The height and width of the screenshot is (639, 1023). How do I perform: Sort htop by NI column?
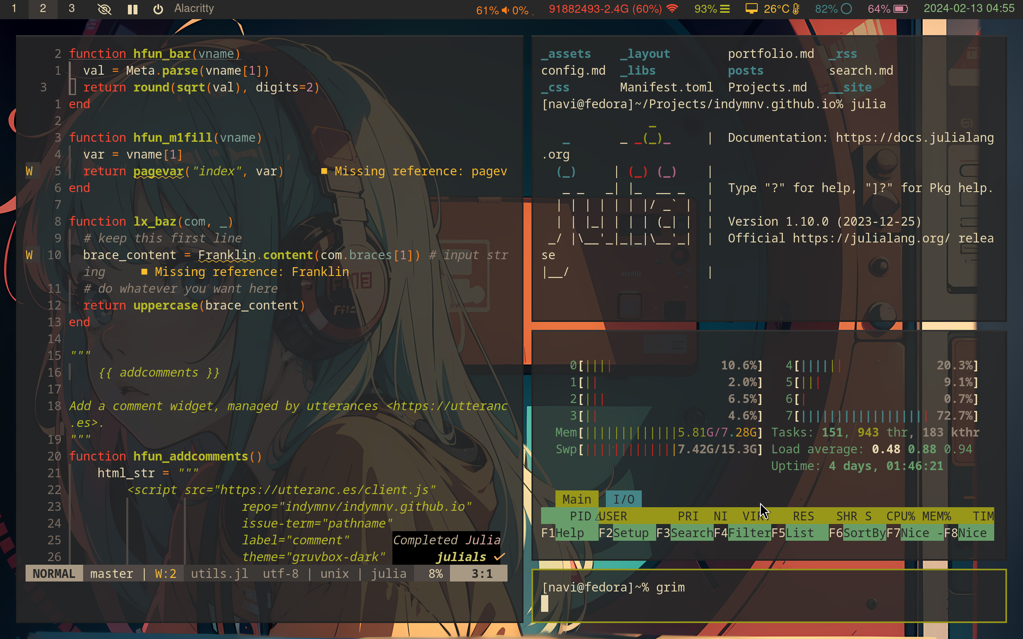(x=720, y=516)
